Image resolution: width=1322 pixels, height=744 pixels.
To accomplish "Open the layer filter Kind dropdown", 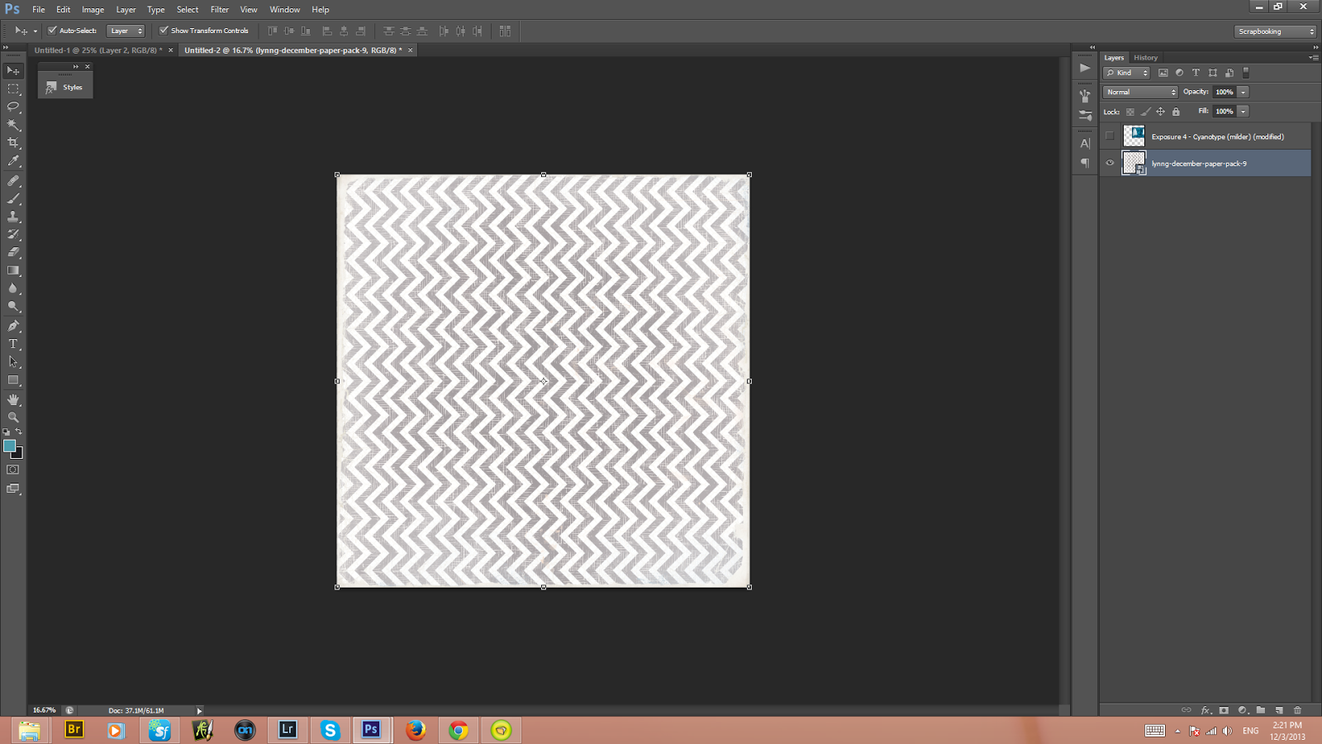I will click(x=1127, y=73).
